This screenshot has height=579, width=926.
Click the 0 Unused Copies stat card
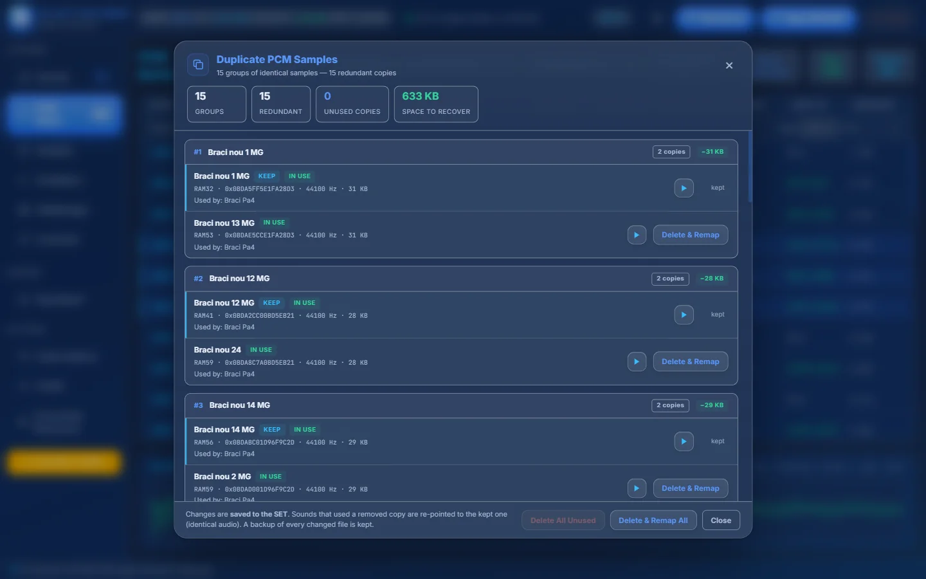point(352,104)
